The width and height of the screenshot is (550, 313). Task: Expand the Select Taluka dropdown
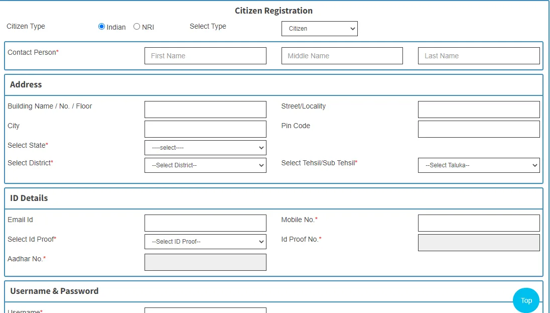[479, 165]
